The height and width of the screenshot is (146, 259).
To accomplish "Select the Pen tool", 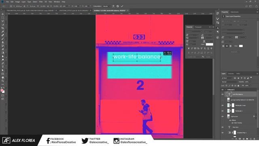I will (x=3, y=63).
